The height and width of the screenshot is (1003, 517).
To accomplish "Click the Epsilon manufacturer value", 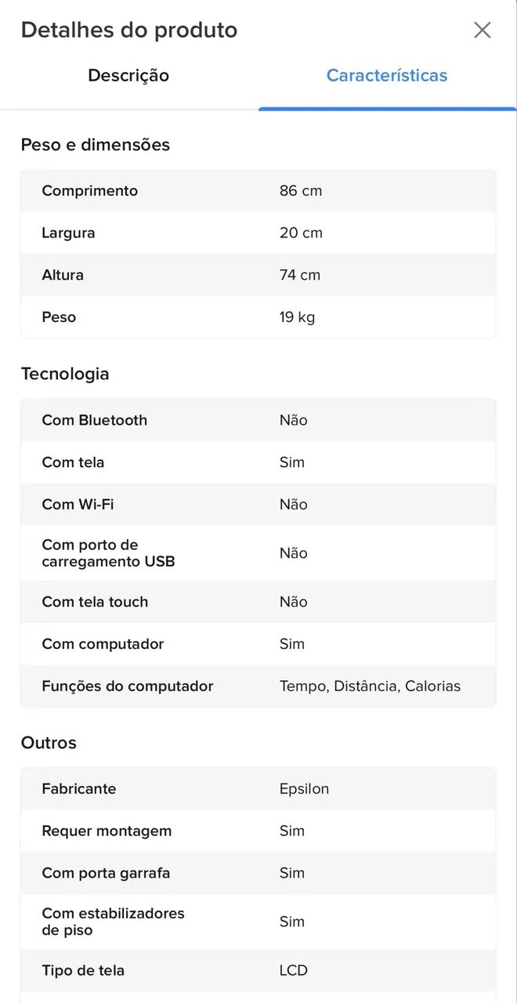I will pos(304,789).
